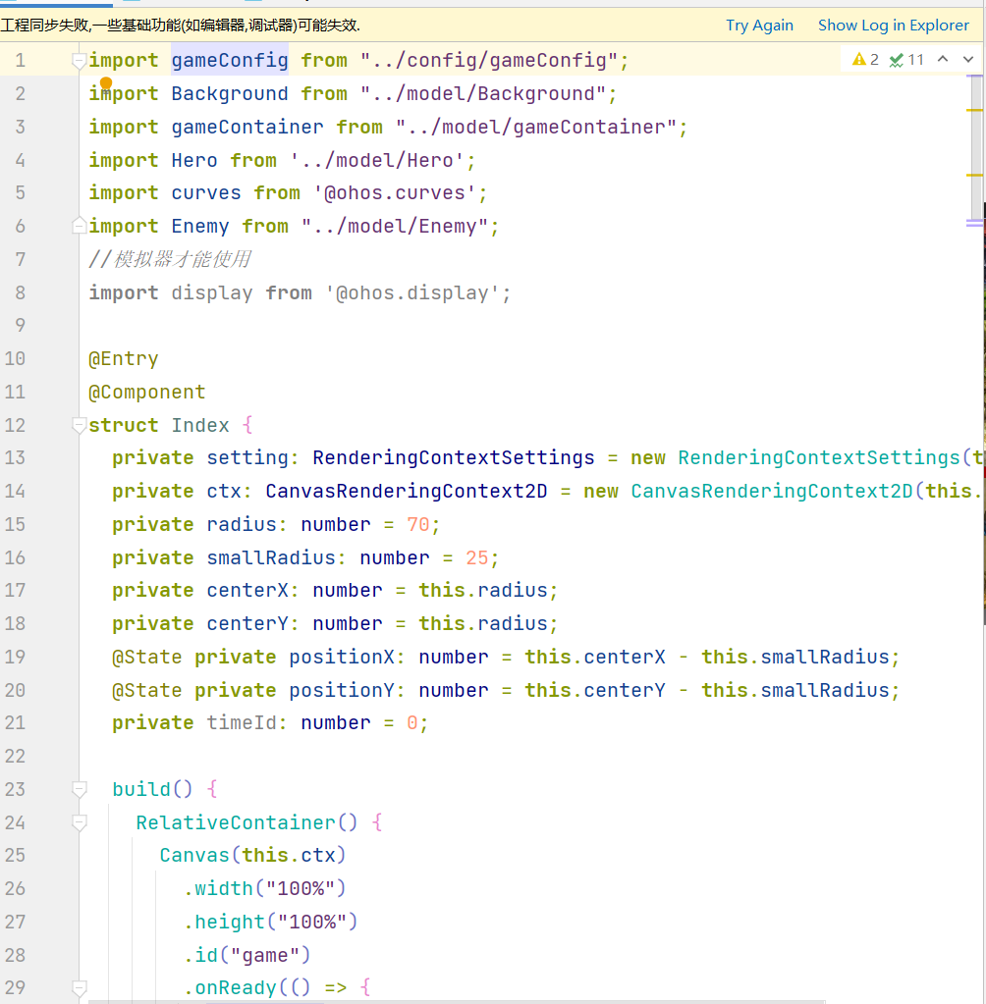The height and width of the screenshot is (1004, 986).
Task: Go to next highlighted error arrow
Action: click(x=968, y=60)
